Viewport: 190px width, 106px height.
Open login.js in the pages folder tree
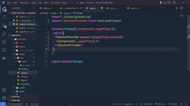[x=24, y=80]
